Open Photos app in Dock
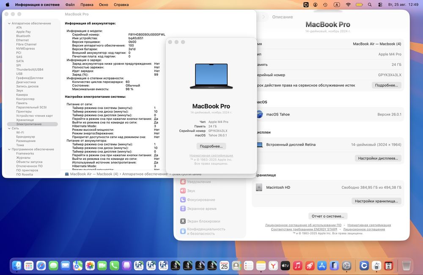The image size is (423, 275). [90, 266]
